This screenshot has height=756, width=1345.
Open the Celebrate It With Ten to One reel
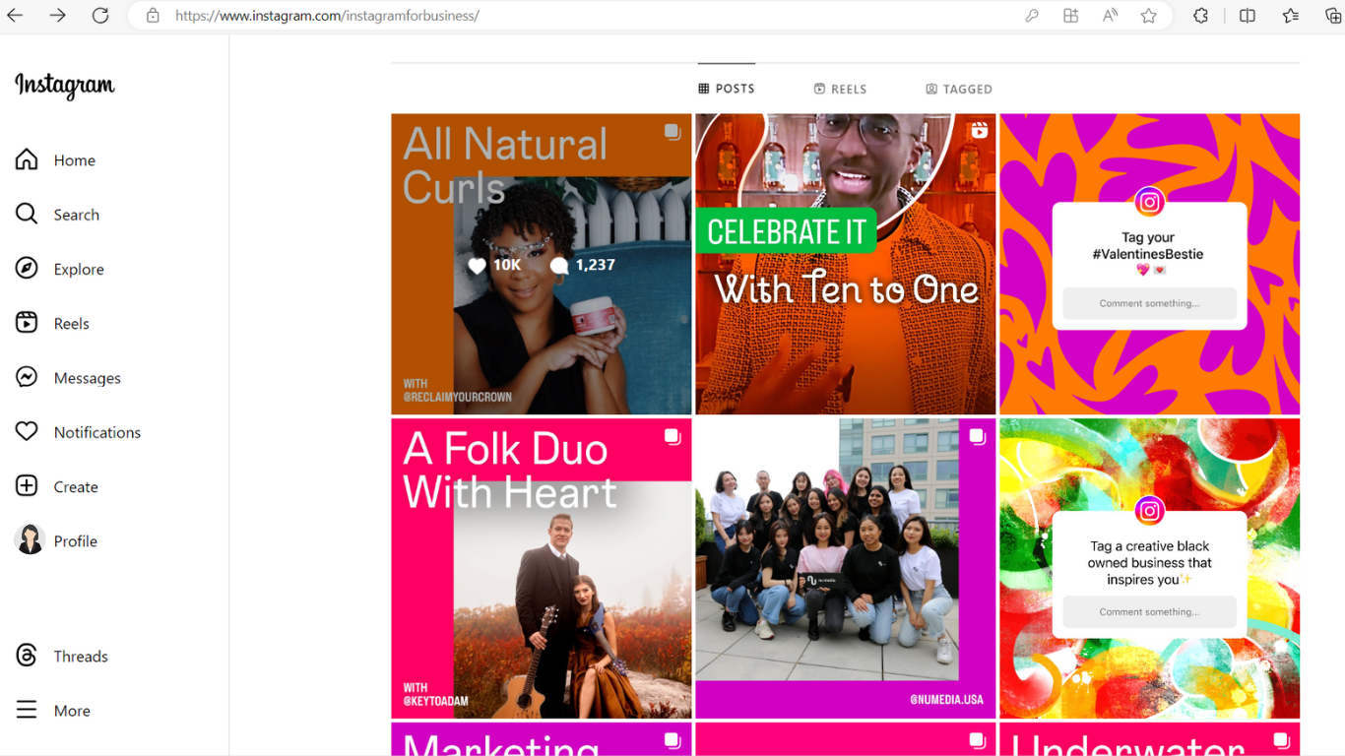[x=846, y=264]
